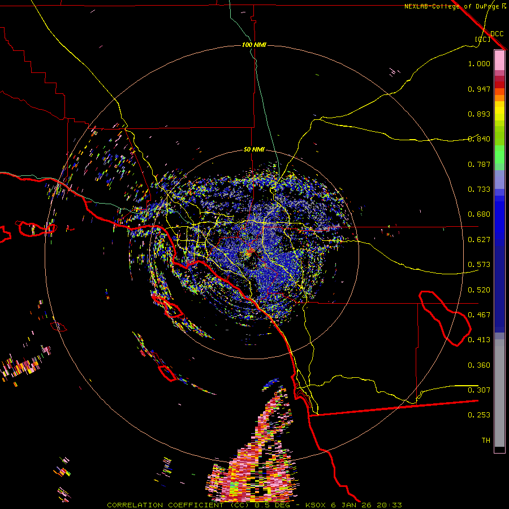Click the 0.840 legend value
The height and width of the screenshot is (509, 509).
tap(479, 139)
